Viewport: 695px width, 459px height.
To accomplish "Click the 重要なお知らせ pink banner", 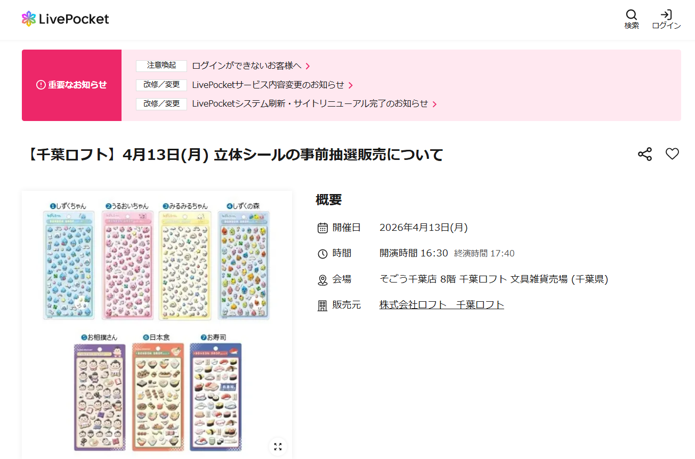I will (71, 85).
